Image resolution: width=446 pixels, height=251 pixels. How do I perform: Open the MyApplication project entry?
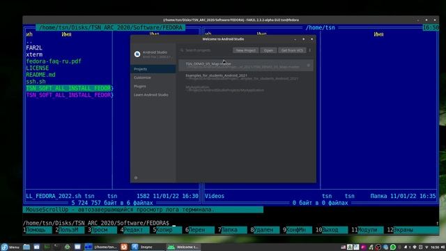[x=246, y=89]
